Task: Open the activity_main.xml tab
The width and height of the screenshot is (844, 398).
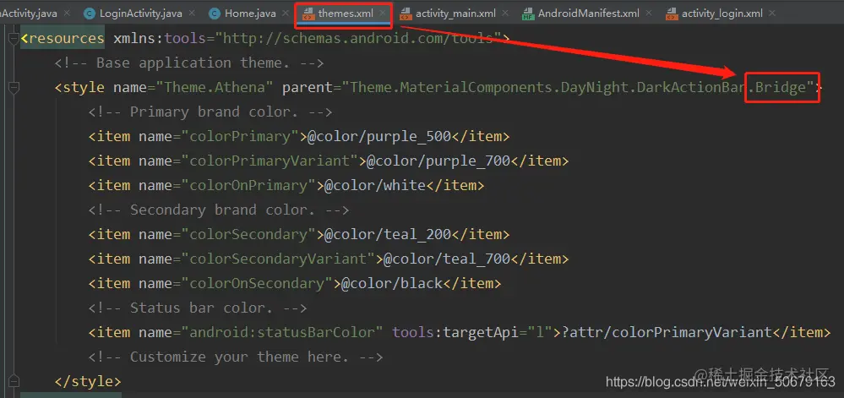Action: 455,14
